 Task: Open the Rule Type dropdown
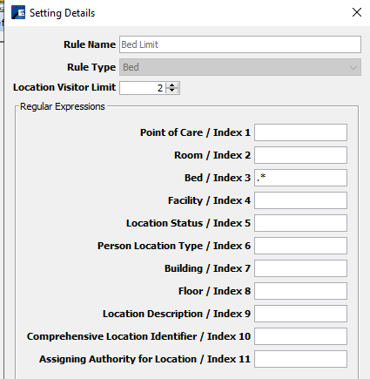tap(240, 67)
